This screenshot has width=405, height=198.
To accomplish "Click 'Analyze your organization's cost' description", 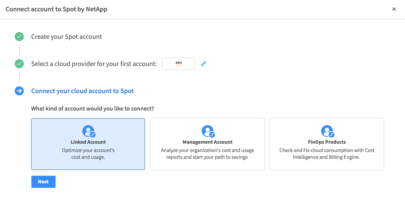I will 207,153.
